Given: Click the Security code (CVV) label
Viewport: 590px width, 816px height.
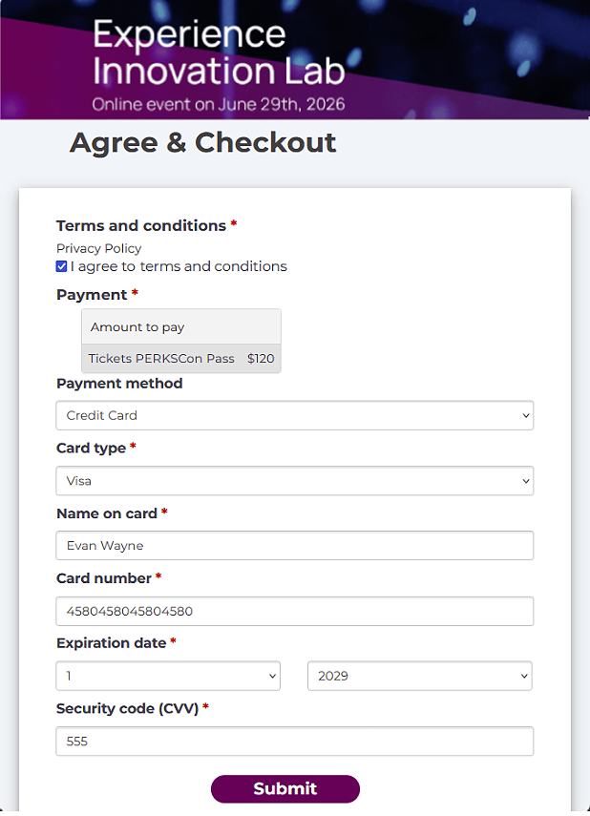Looking at the screenshot, I should click(127, 708).
